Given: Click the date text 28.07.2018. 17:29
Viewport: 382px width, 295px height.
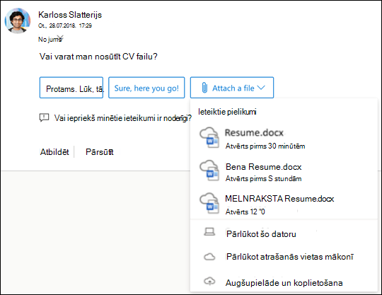Looking at the screenshot, I should (x=71, y=25).
